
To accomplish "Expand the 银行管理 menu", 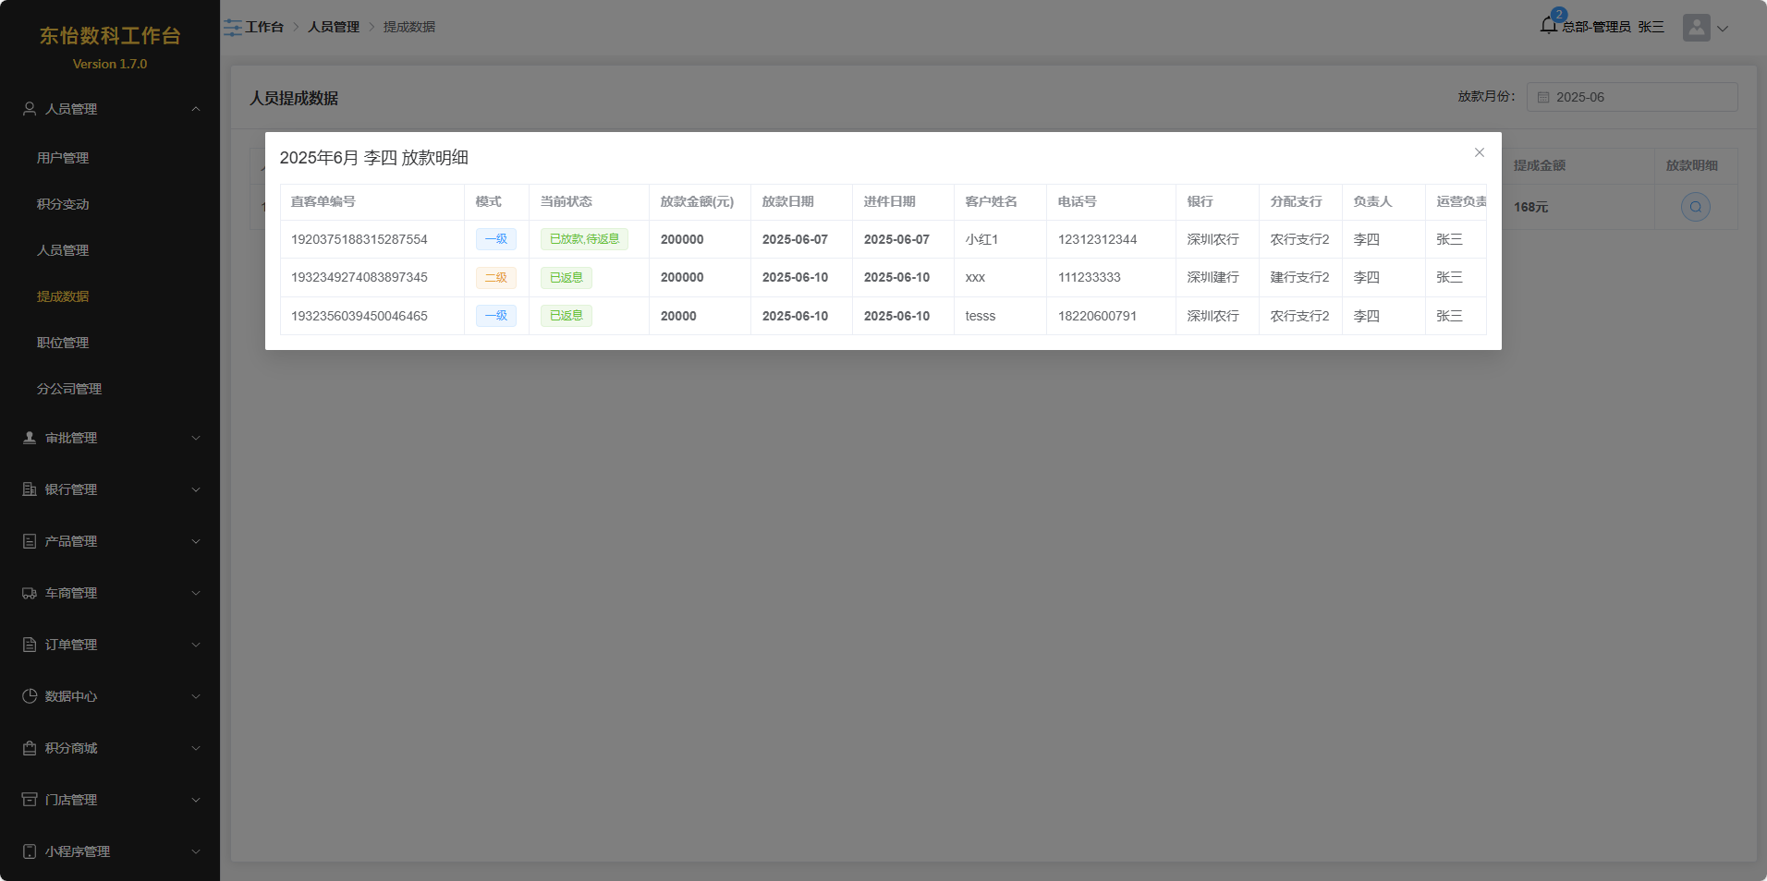I will 109,489.
